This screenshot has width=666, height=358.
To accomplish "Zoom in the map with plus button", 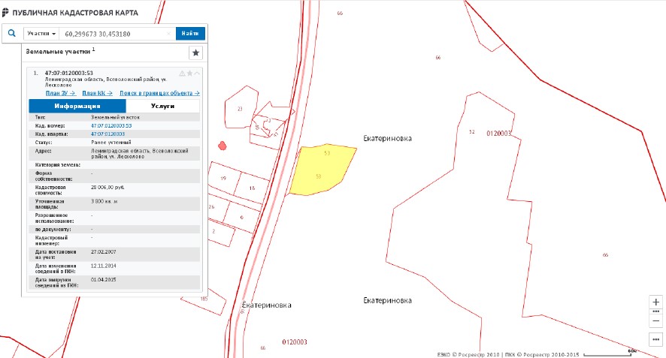I will pos(655,302).
